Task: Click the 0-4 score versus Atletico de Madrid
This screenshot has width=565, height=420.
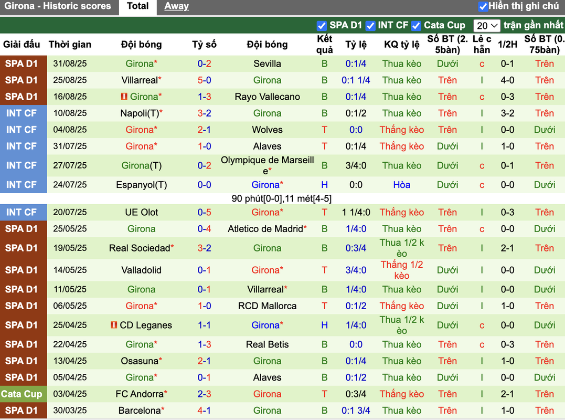Action: (204, 229)
